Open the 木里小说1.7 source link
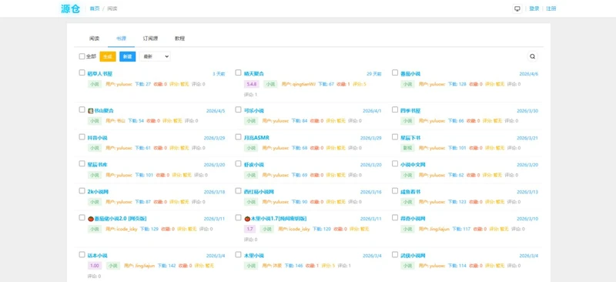616x282 pixels. (x=279, y=219)
